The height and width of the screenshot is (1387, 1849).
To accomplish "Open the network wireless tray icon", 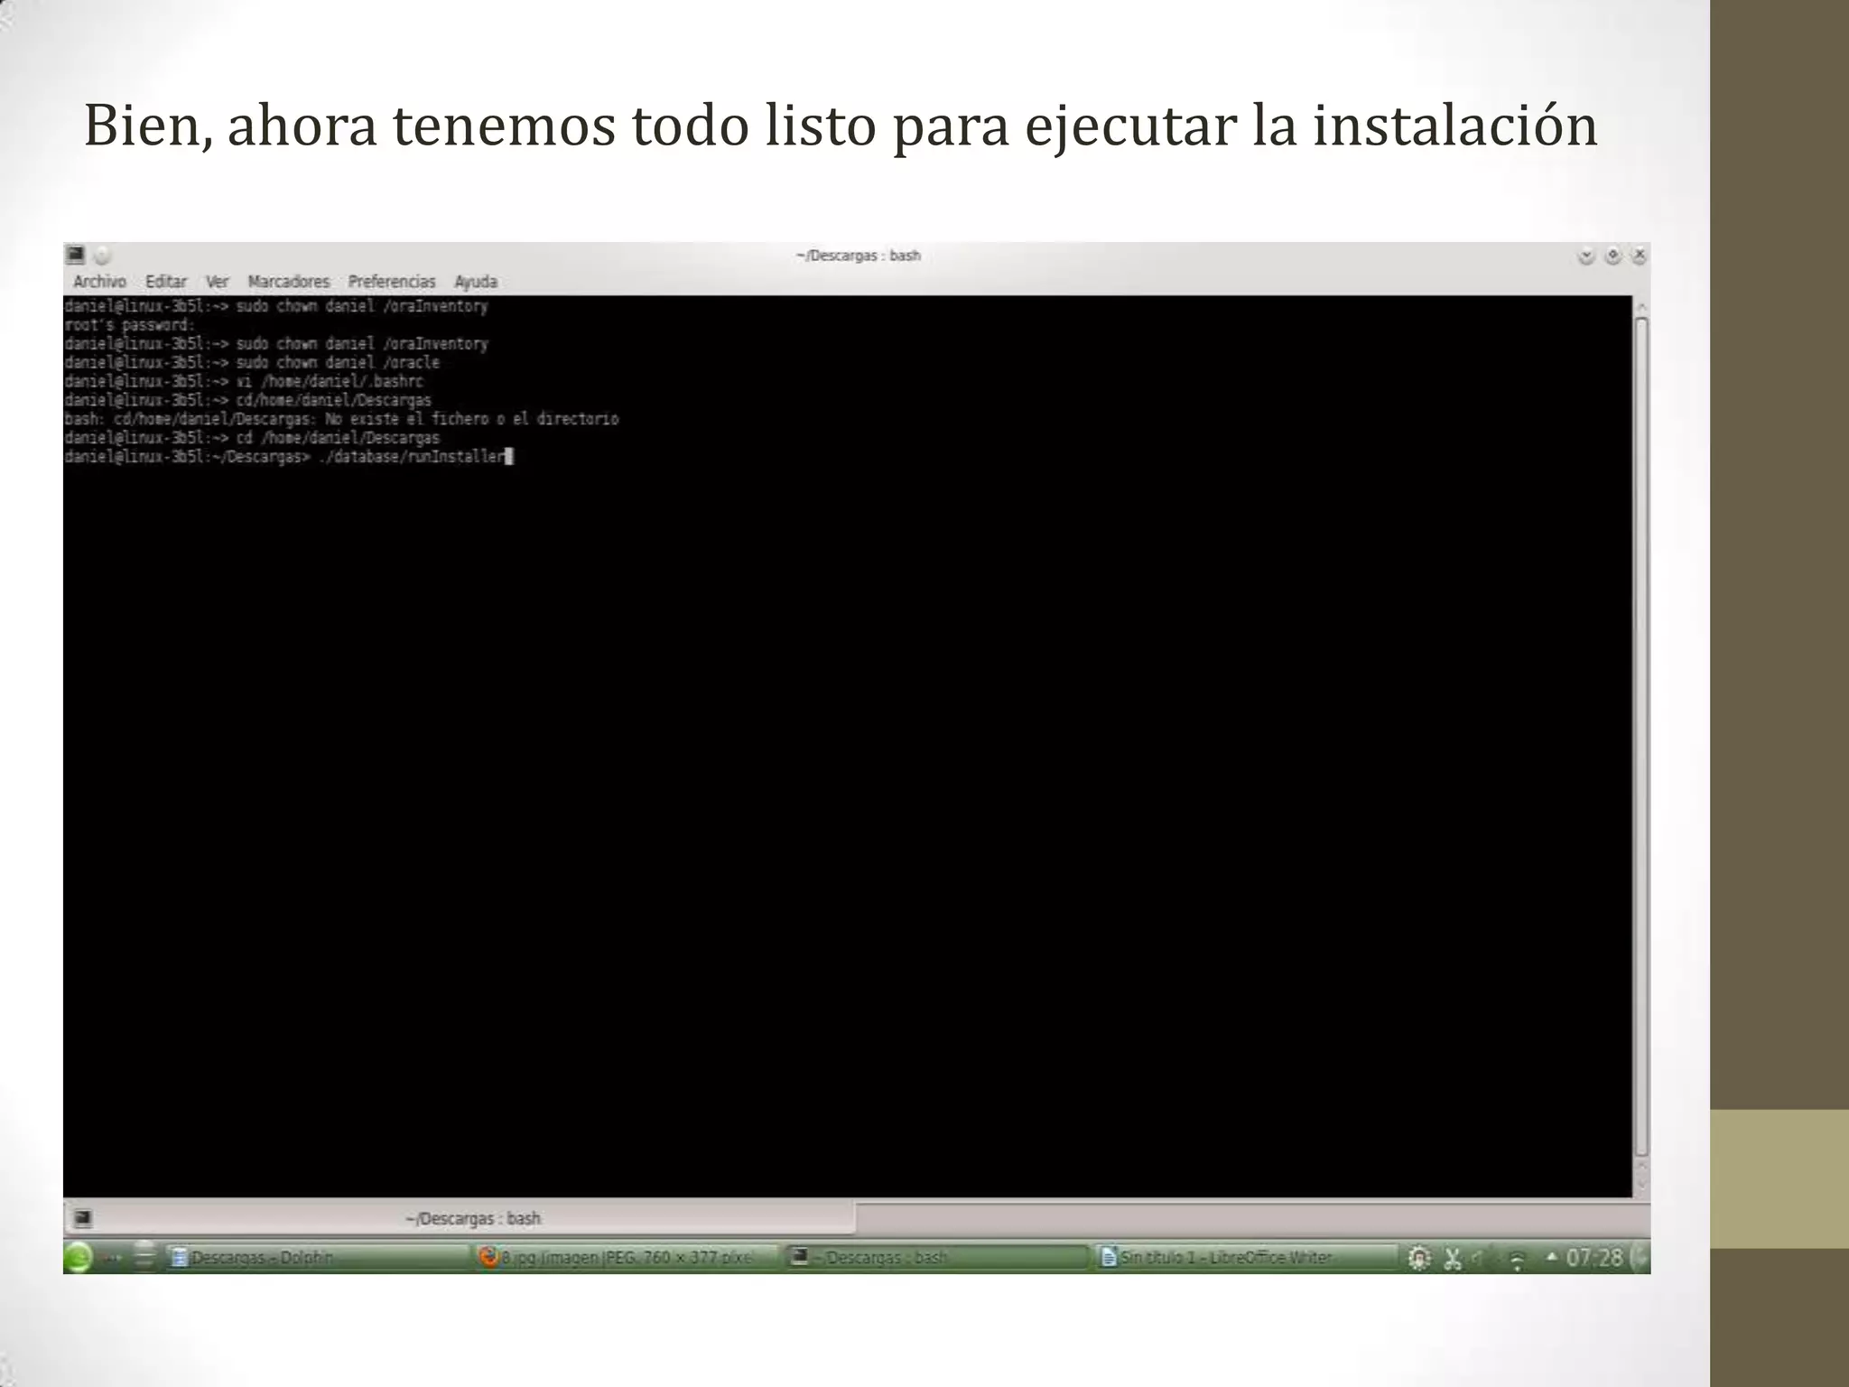I will 1517,1259.
